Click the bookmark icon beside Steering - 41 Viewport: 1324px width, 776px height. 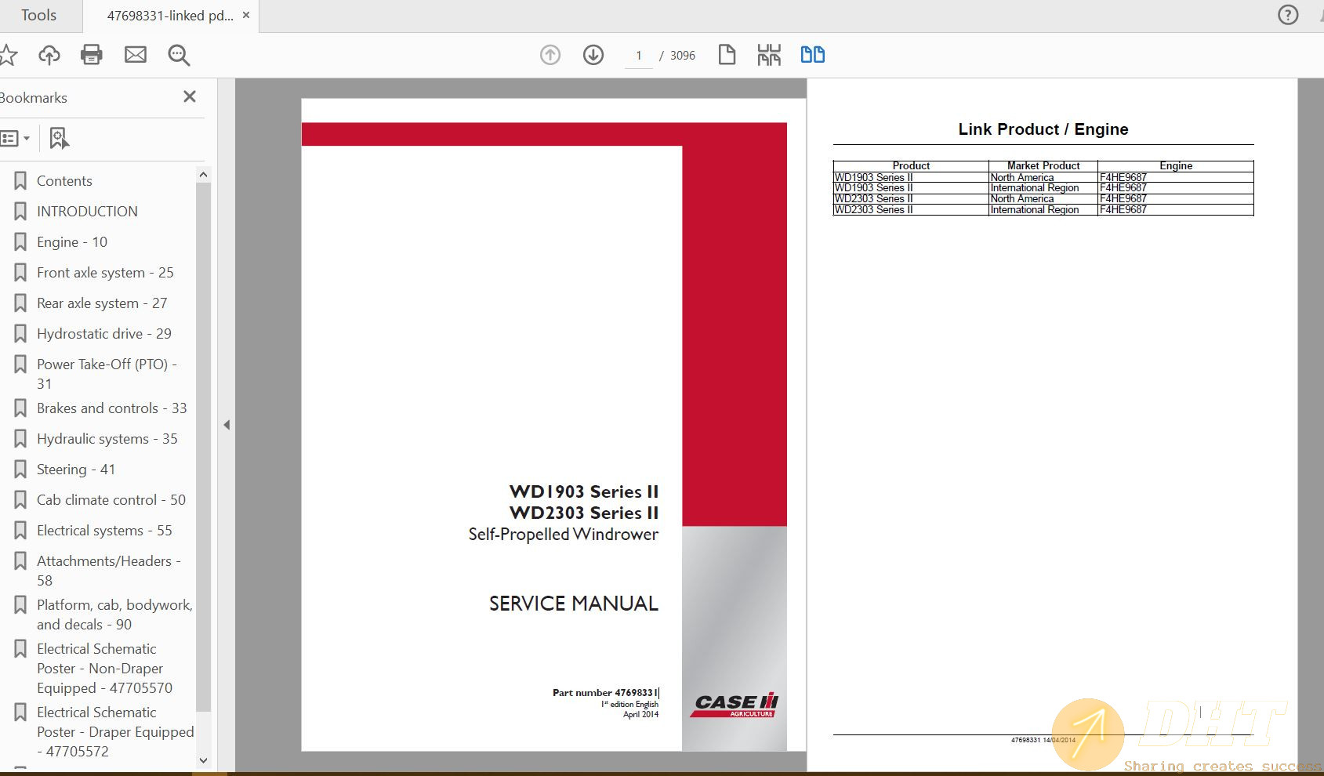pos(20,470)
